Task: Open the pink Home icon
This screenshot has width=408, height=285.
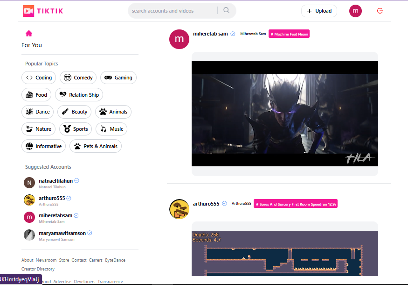Action: click(29, 34)
